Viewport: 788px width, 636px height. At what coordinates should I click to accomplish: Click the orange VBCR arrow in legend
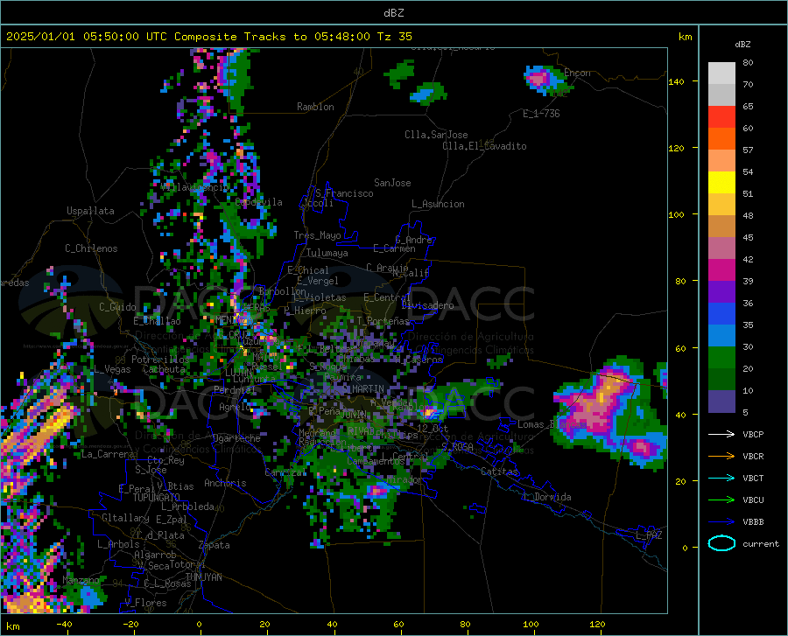721,457
